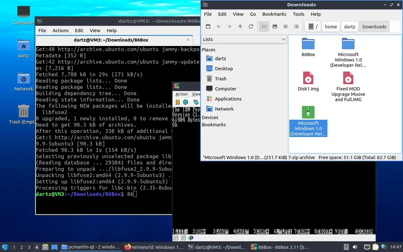
Task: Open Help menu in Downloads window
Action: (315, 14)
